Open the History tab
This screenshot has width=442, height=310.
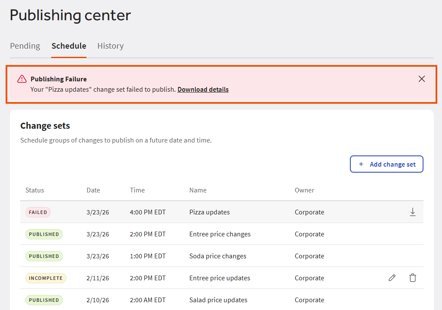point(110,46)
